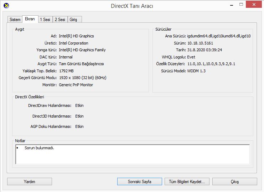This screenshot has width=264, height=192.
Task: Click feature levels '11.0,10.1,10.0,9.3,9.2,9.1'
Action: point(211,64)
